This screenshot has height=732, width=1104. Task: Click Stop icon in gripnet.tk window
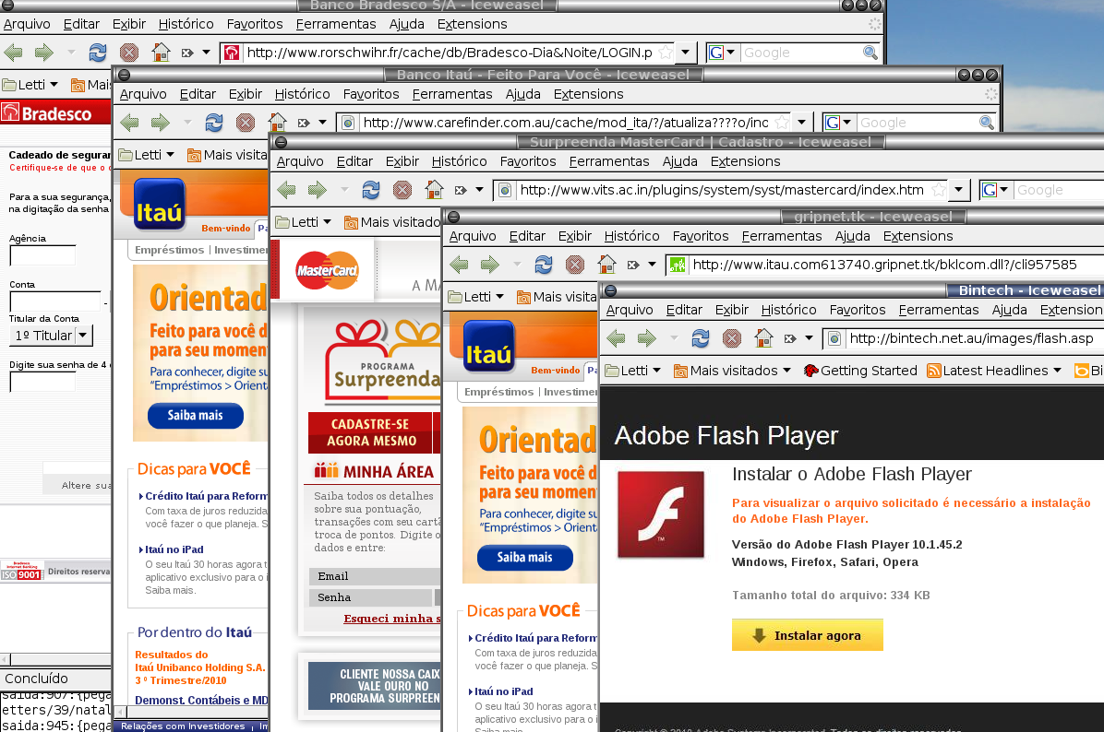(x=574, y=265)
